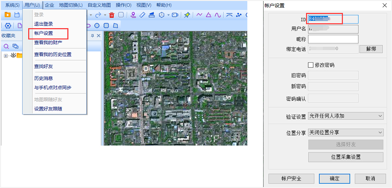Viewport: 392px width, 188px height.
Task: Select the purple curve drawing tool
Action: coord(218,15)
